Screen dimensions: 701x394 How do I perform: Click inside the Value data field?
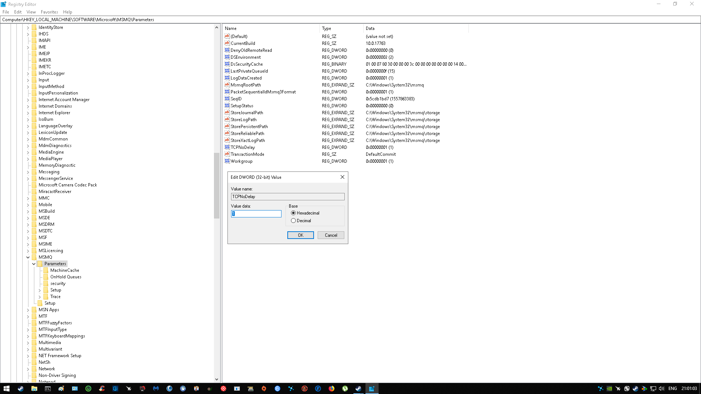[256, 214]
